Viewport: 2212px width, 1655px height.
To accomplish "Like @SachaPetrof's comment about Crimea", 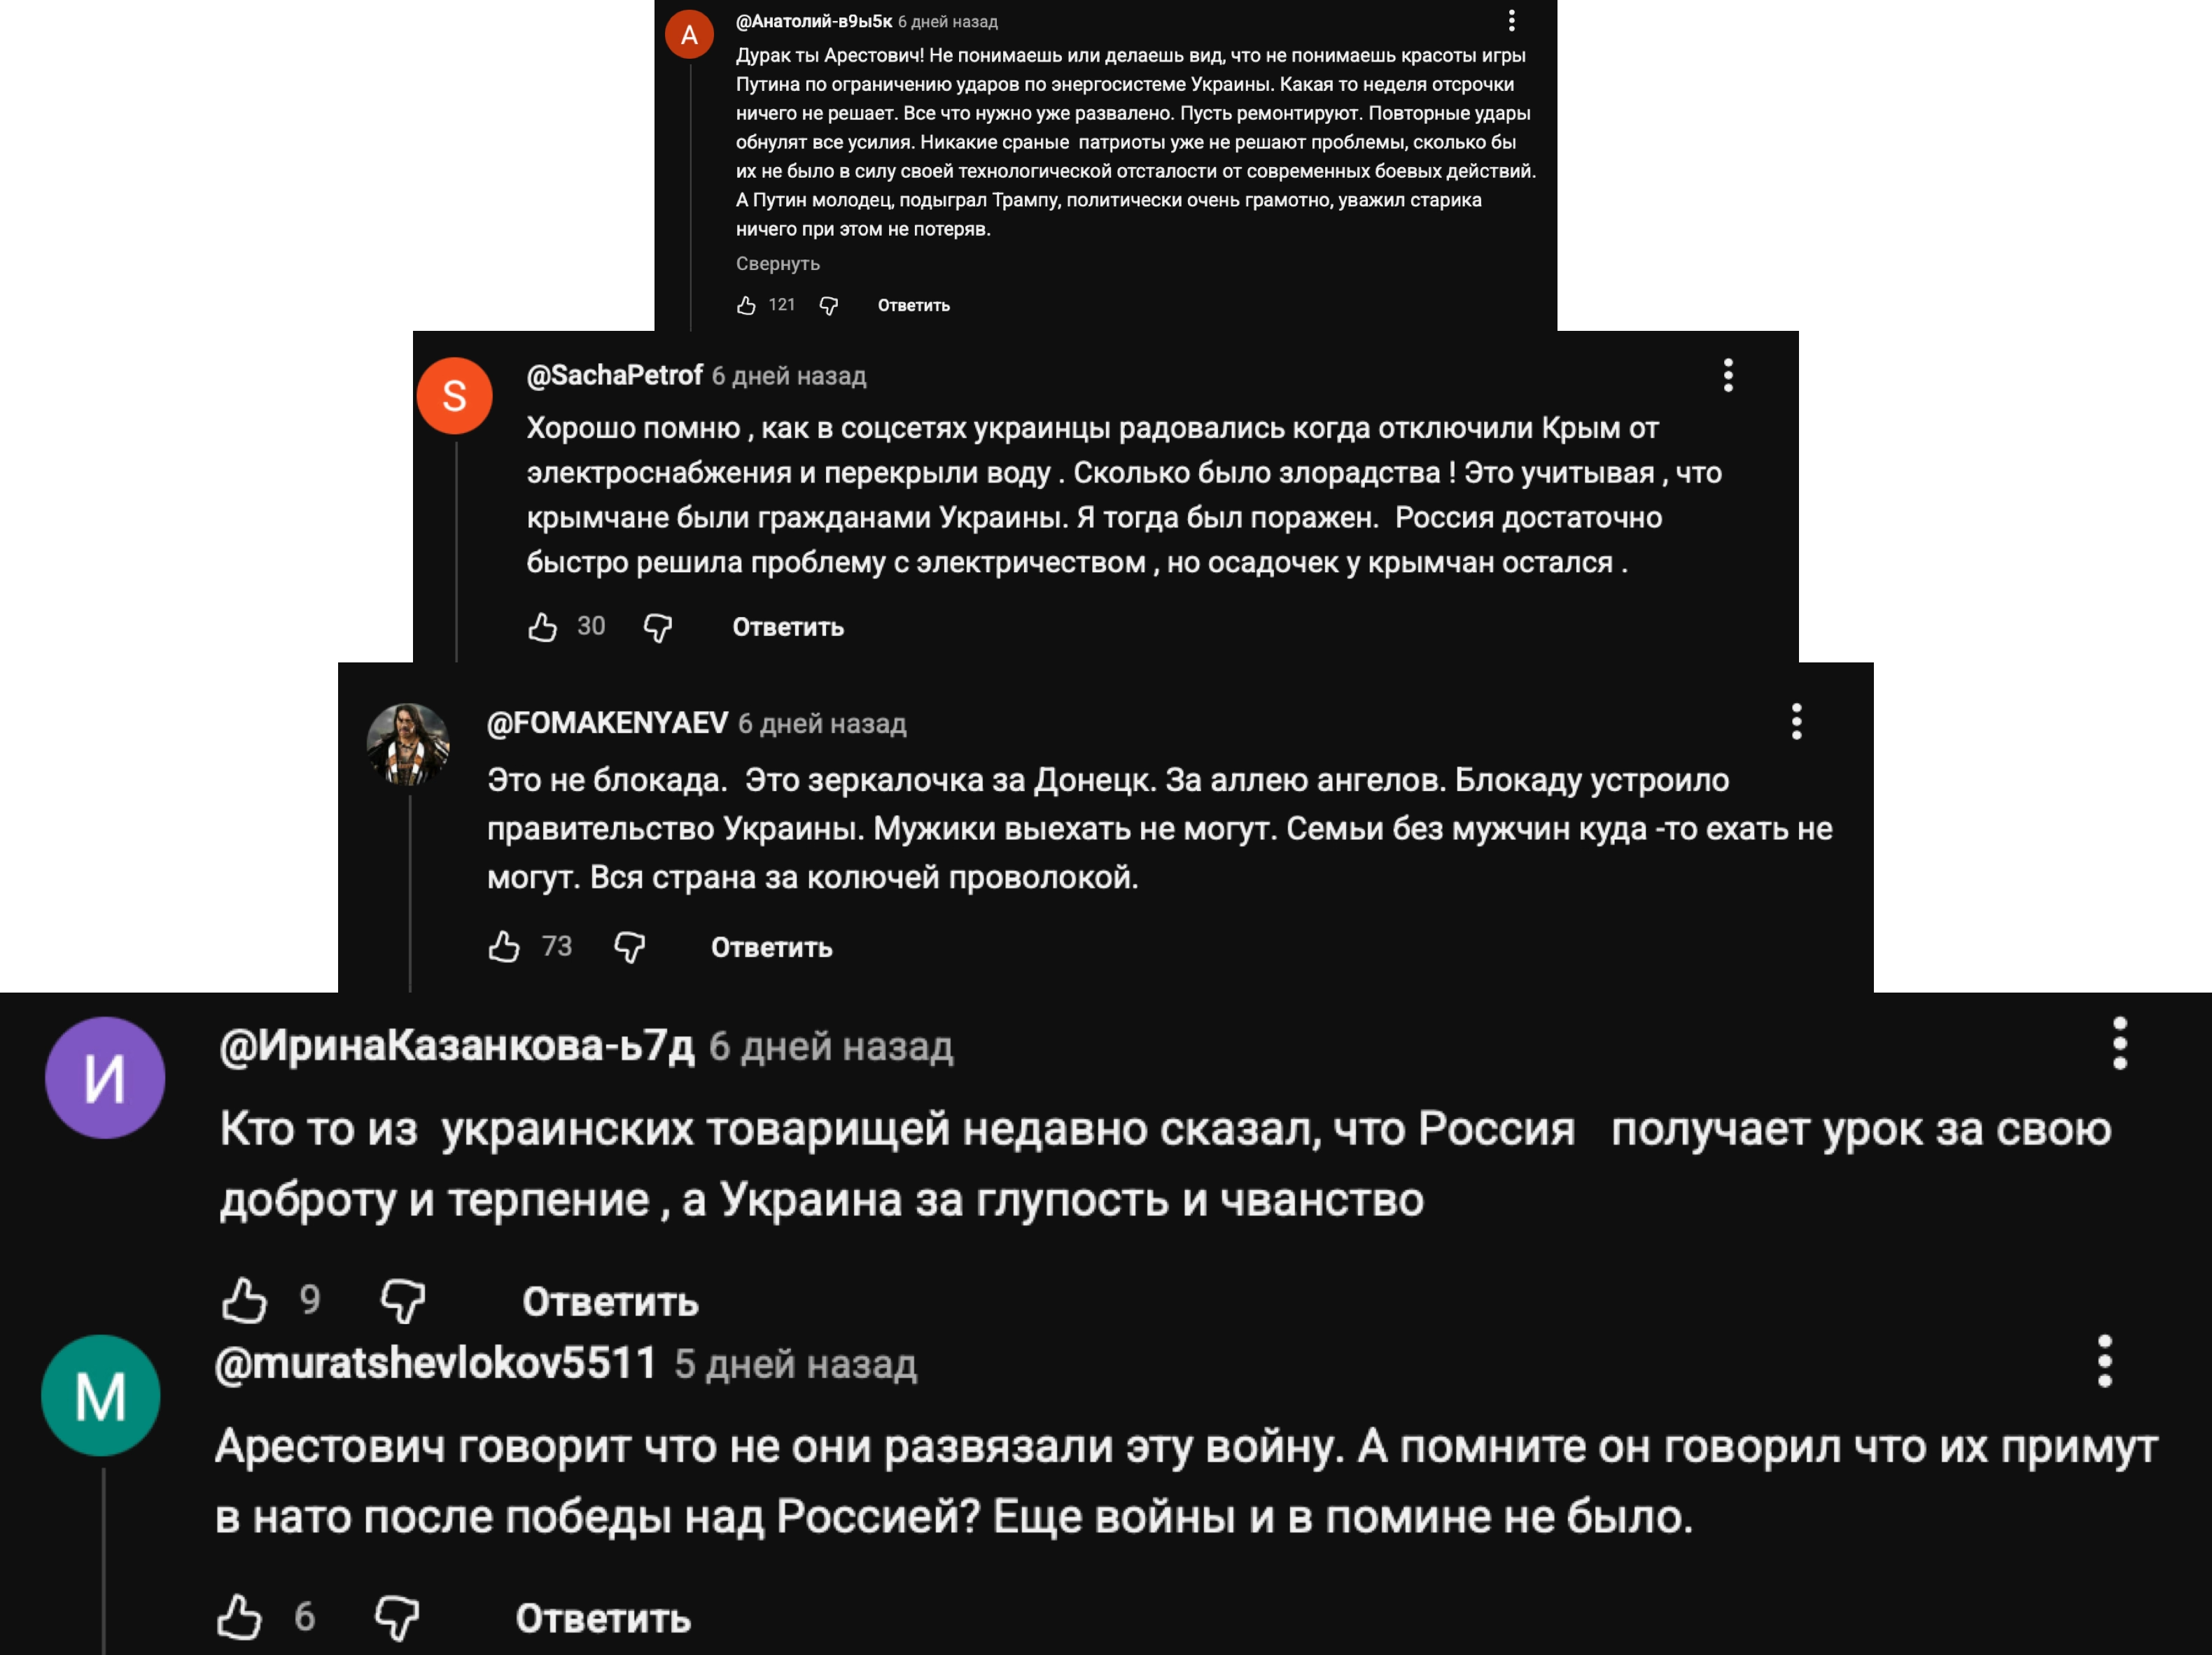I will tap(542, 627).
